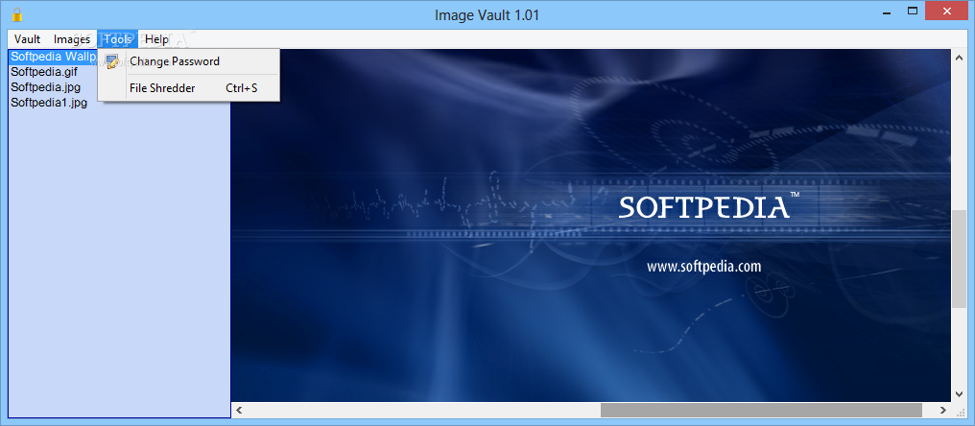Select the Softpedia Wallp list item
This screenshot has width=975, height=426.
pos(54,57)
